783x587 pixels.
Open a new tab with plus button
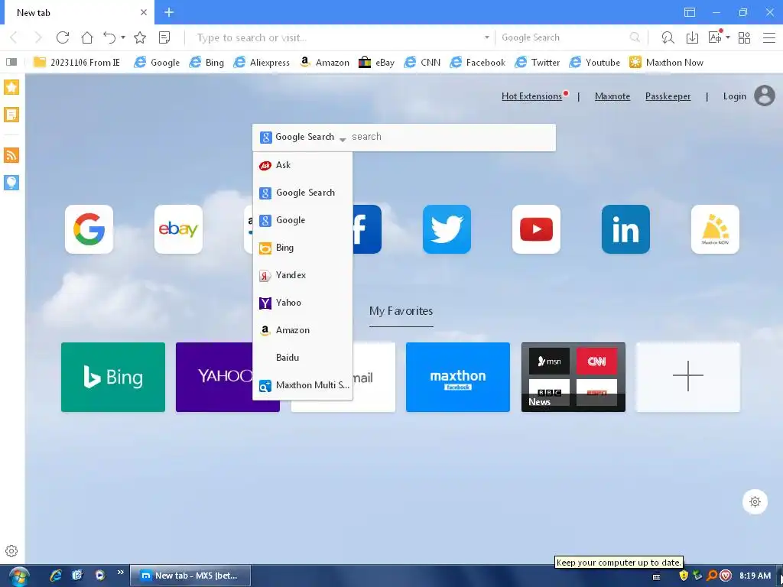tap(169, 12)
